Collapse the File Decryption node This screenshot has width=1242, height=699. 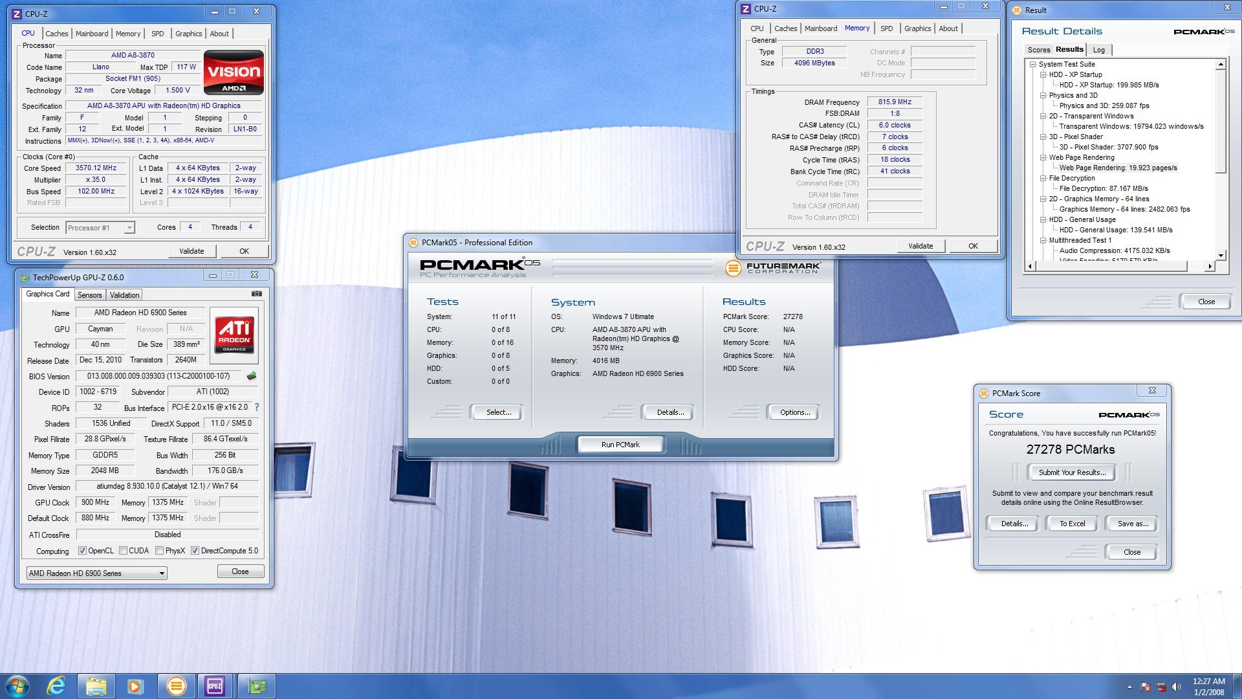click(1043, 178)
